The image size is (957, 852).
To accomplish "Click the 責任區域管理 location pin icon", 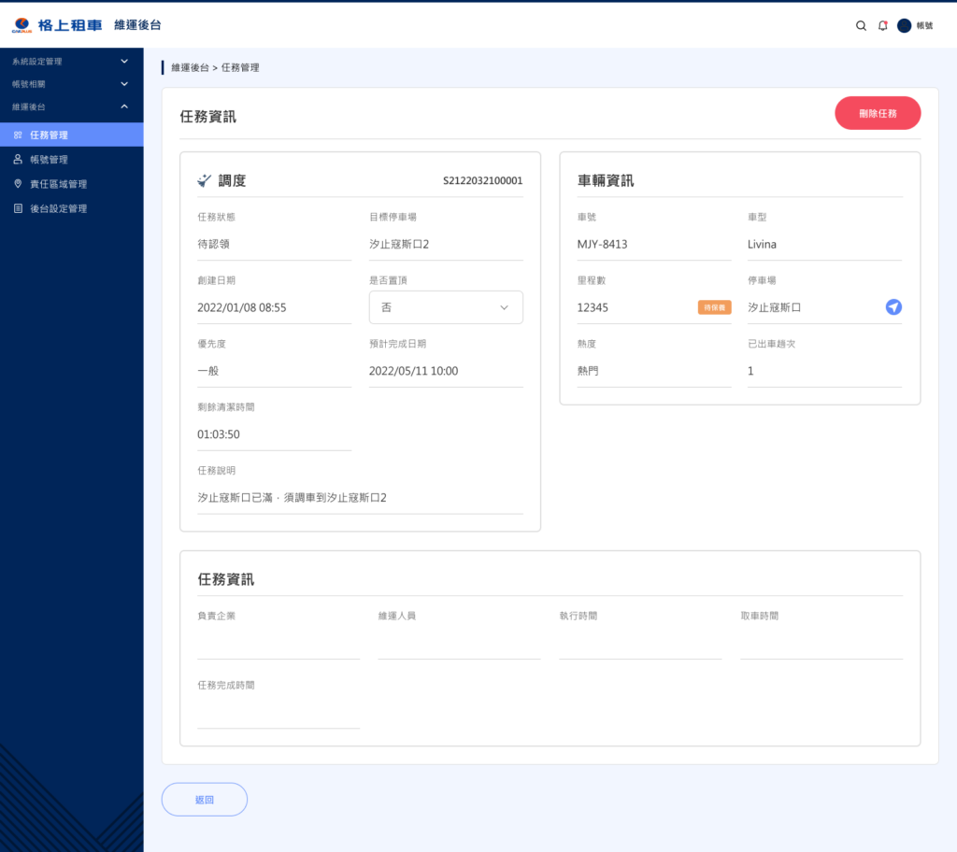I will click(18, 184).
